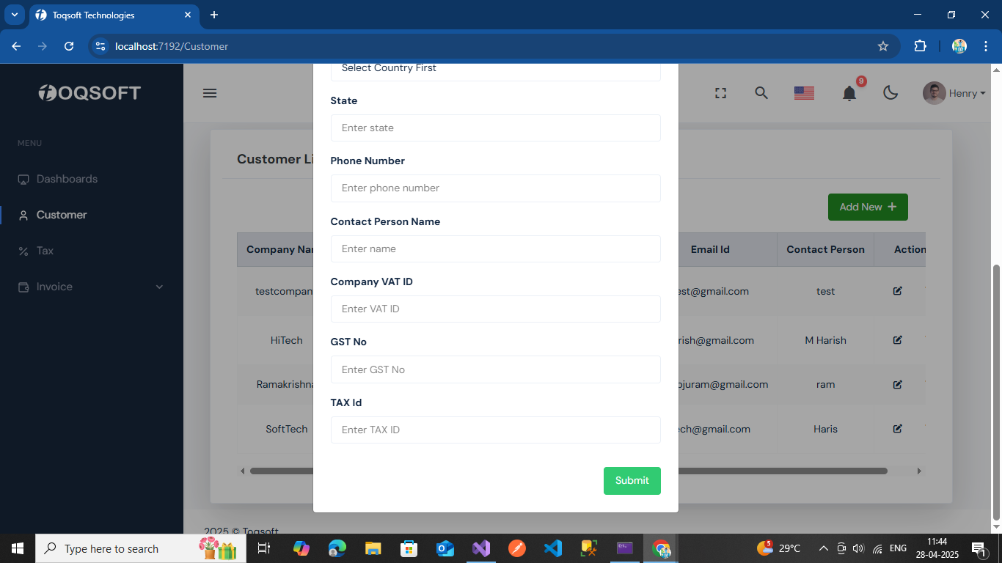This screenshot has height=563, width=1002.
Task: Bookmark this page with star icon
Action: pyautogui.click(x=883, y=46)
